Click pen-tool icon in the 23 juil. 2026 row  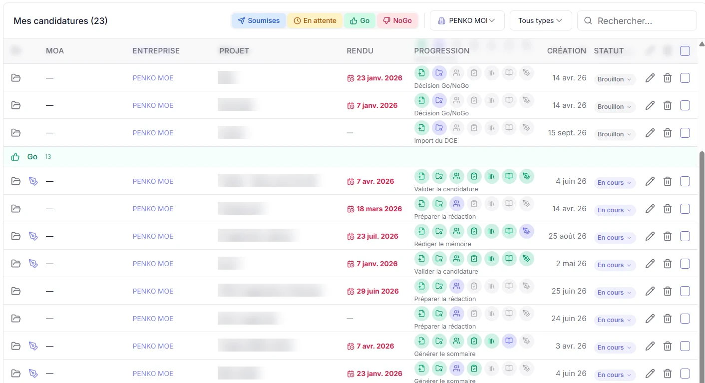(33, 236)
